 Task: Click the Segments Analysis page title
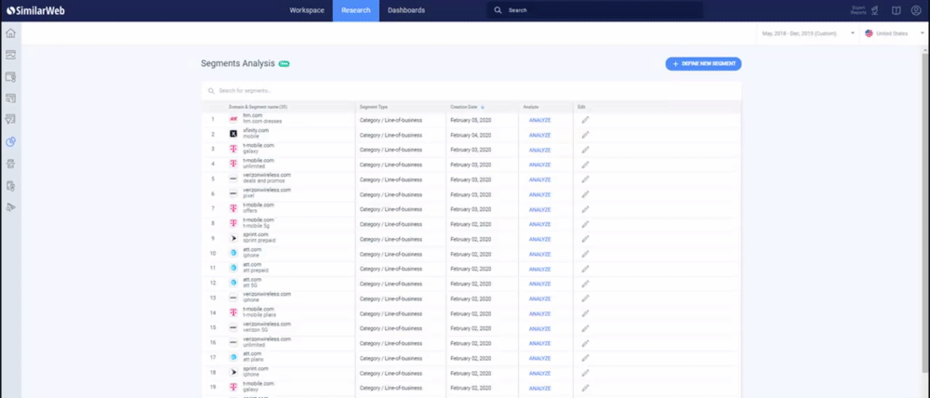pyautogui.click(x=238, y=63)
